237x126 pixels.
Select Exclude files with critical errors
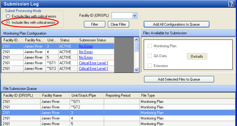[x=8, y=16]
